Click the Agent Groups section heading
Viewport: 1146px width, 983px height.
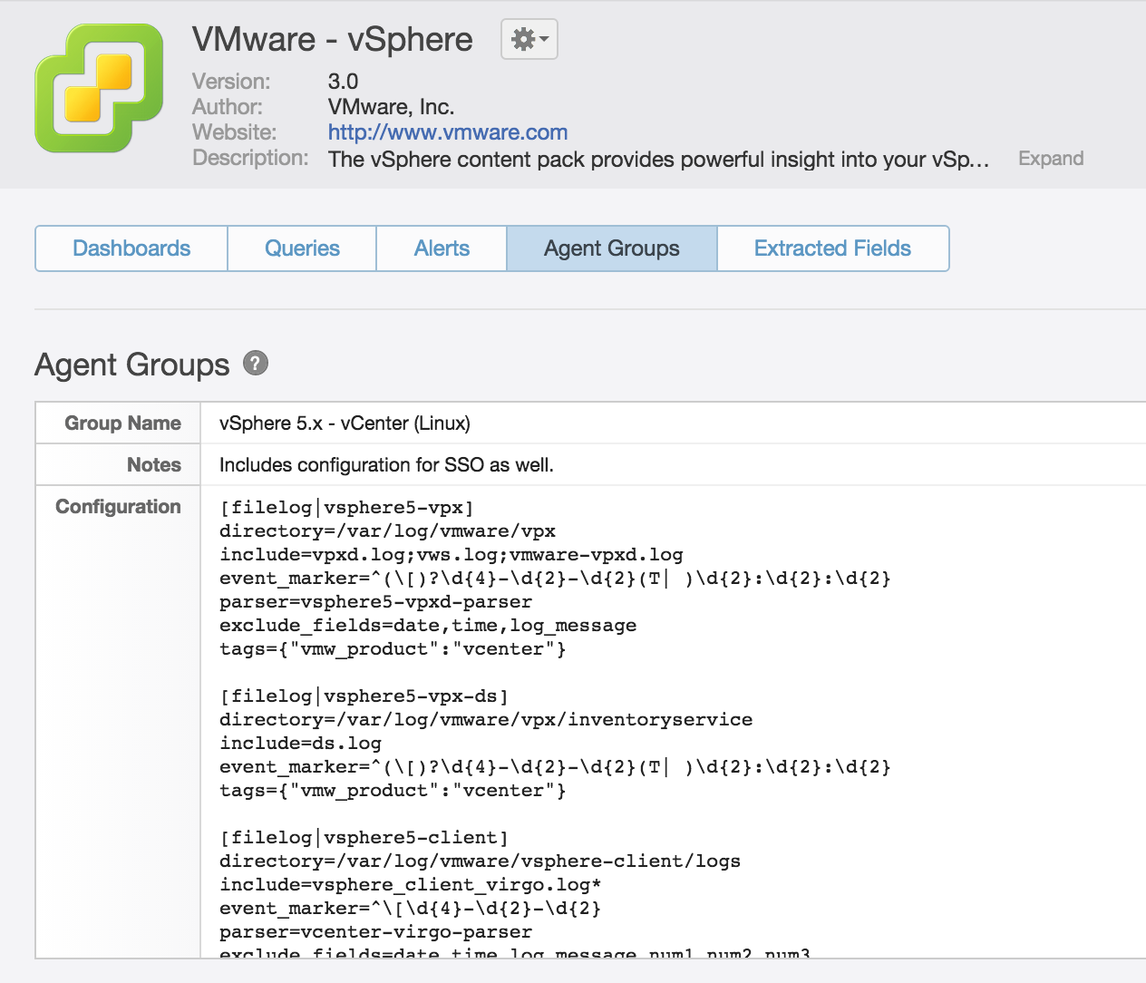point(132,365)
